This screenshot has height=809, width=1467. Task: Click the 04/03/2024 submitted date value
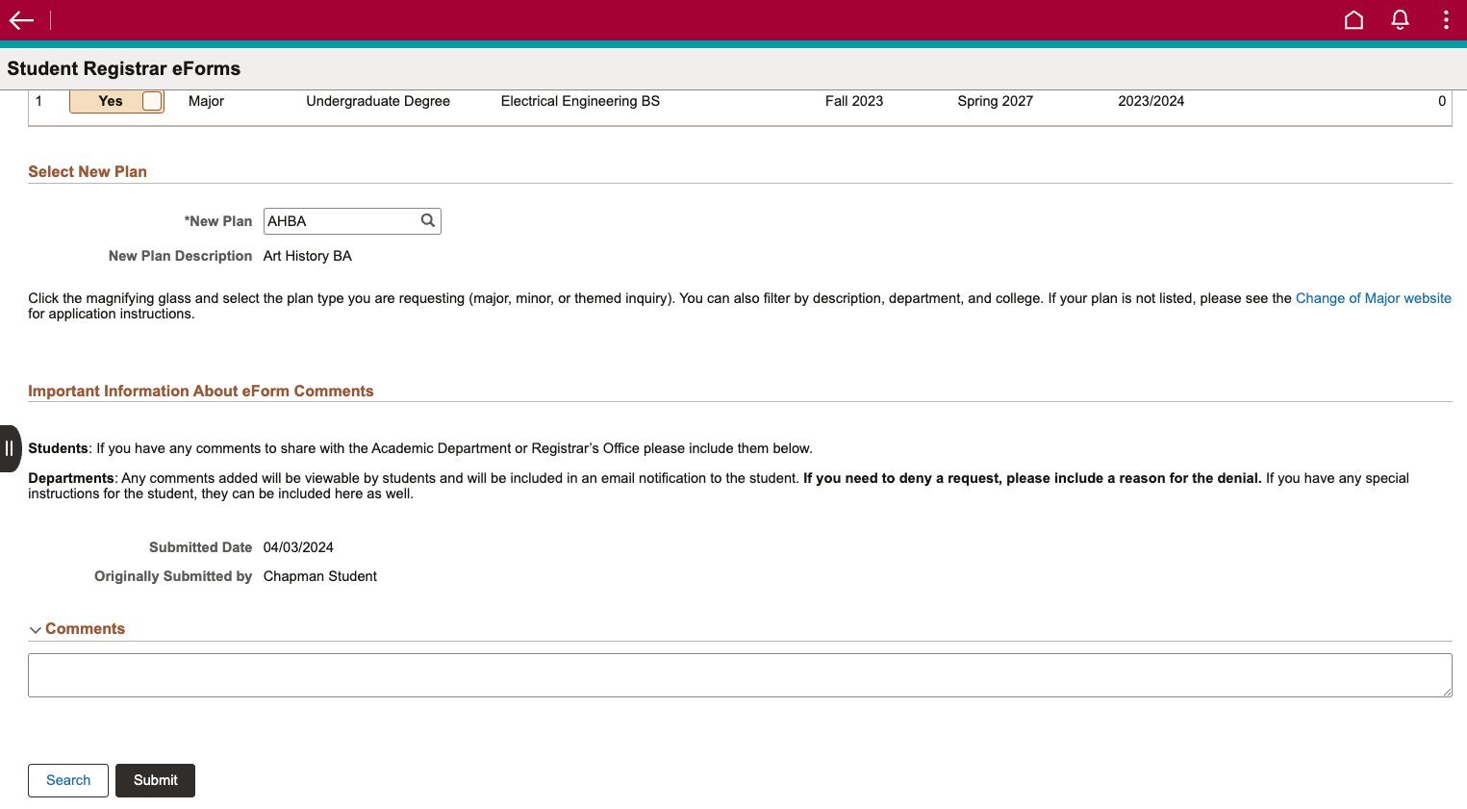[x=298, y=547]
